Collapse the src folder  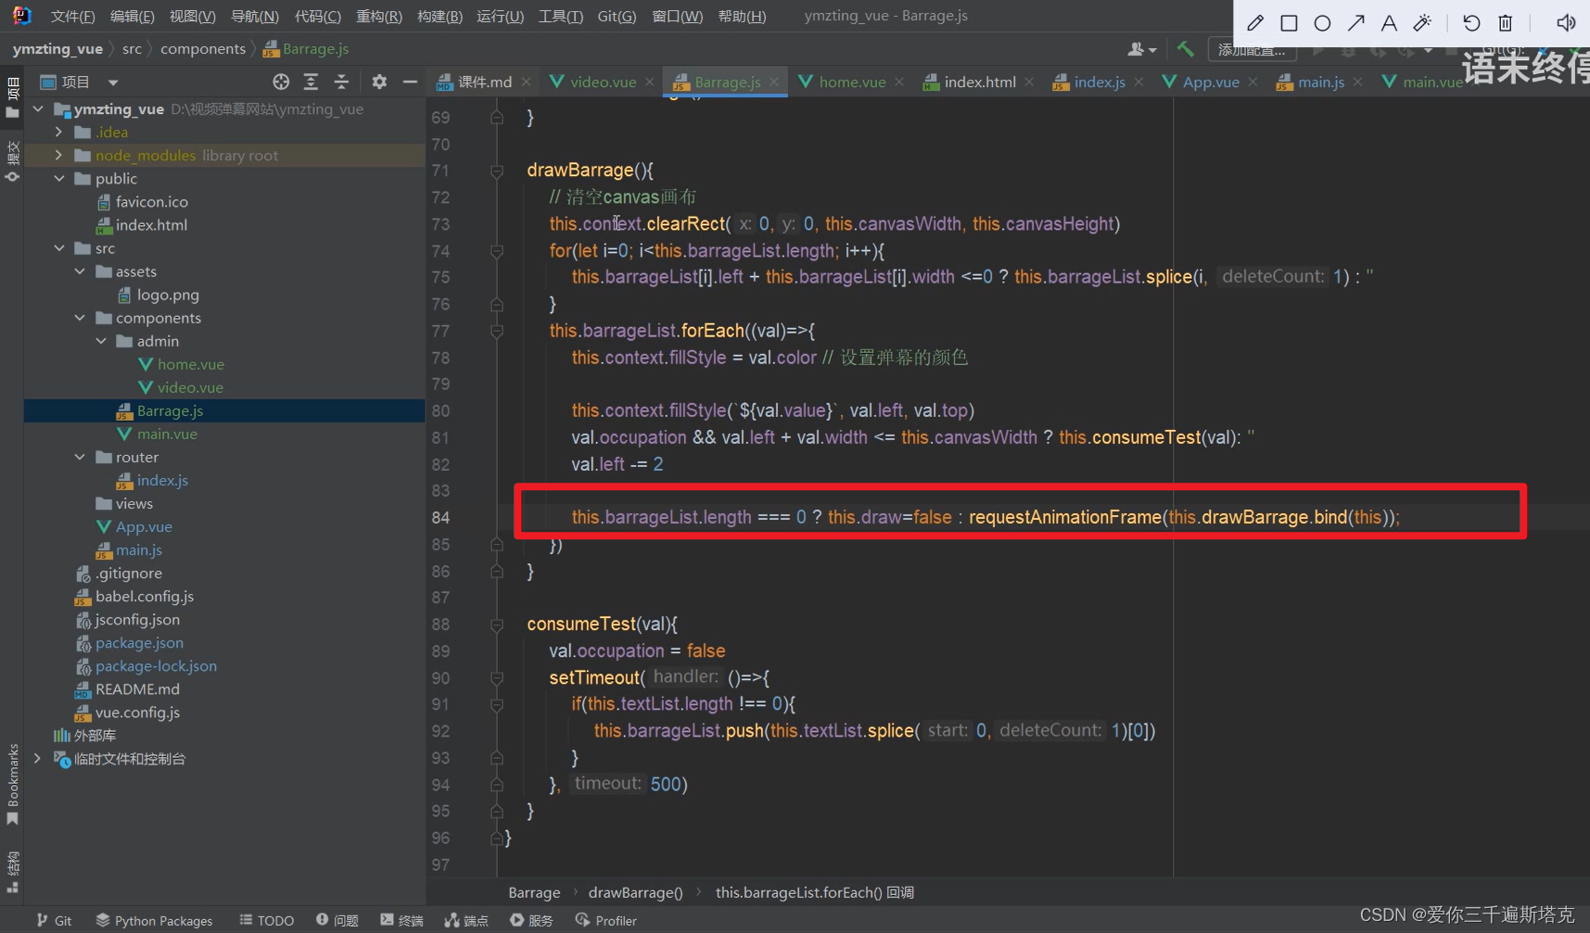(59, 248)
